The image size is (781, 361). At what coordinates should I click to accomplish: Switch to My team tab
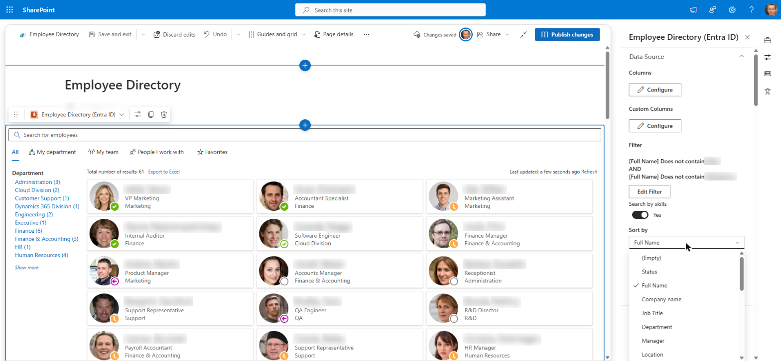click(x=103, y=152)
